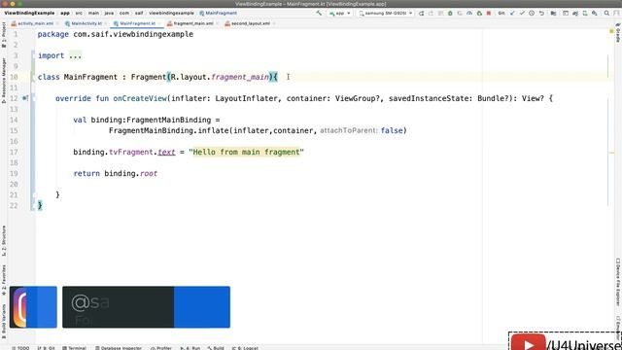Switch to the second_layout.xml tab
This screenshot has width=622, height=350.
[x=250, y=23]
